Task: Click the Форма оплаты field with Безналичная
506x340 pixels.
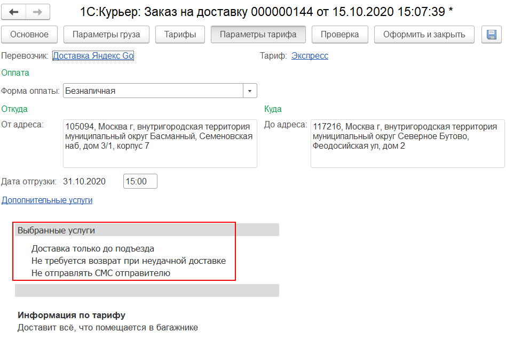Action: click(x=153, y=91)
